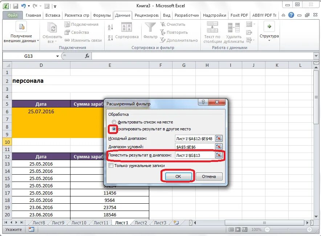Click zoom out minus button

(267, 229)
